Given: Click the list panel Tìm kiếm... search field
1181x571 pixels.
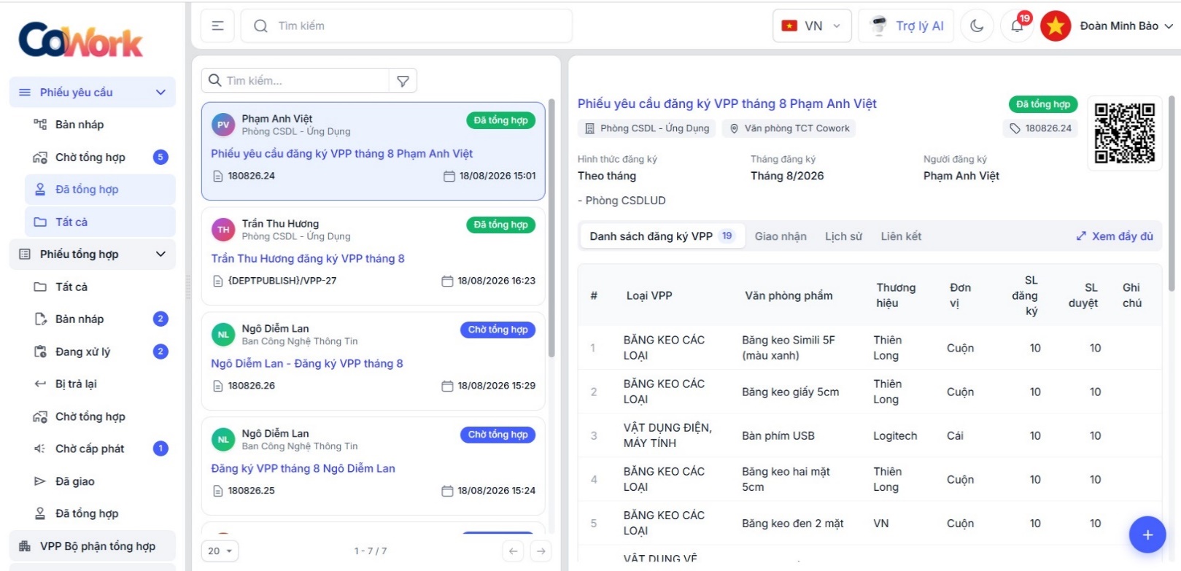Looking at the screenshot, I should 295,81.
